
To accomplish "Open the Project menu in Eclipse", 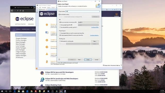I will [53, 7].
